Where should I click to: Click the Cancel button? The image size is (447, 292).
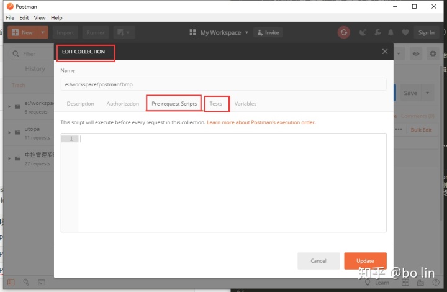[318, 261]
